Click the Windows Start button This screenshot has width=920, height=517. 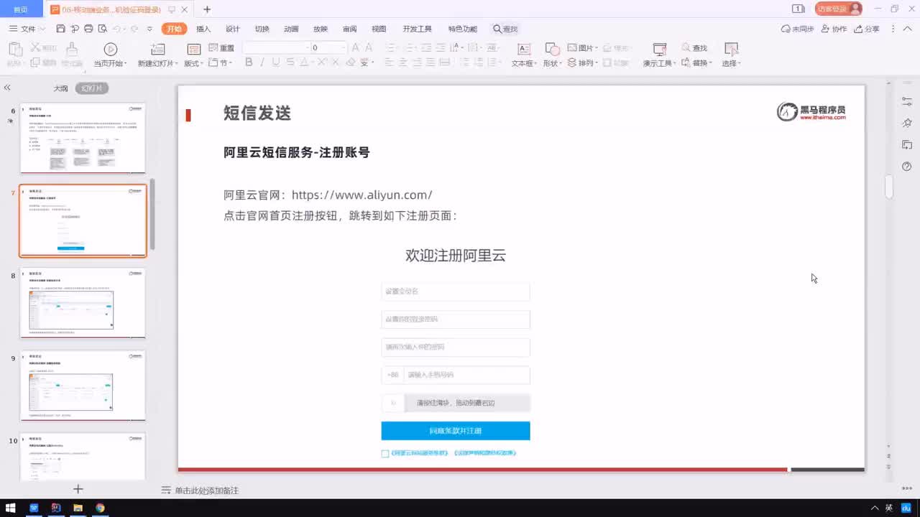[10, 508]
